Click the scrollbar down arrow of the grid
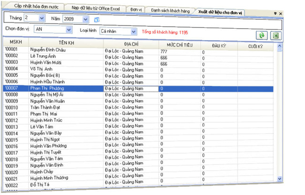Image resolution: width=305 pixels, height=195 pixels. [280, 179]
